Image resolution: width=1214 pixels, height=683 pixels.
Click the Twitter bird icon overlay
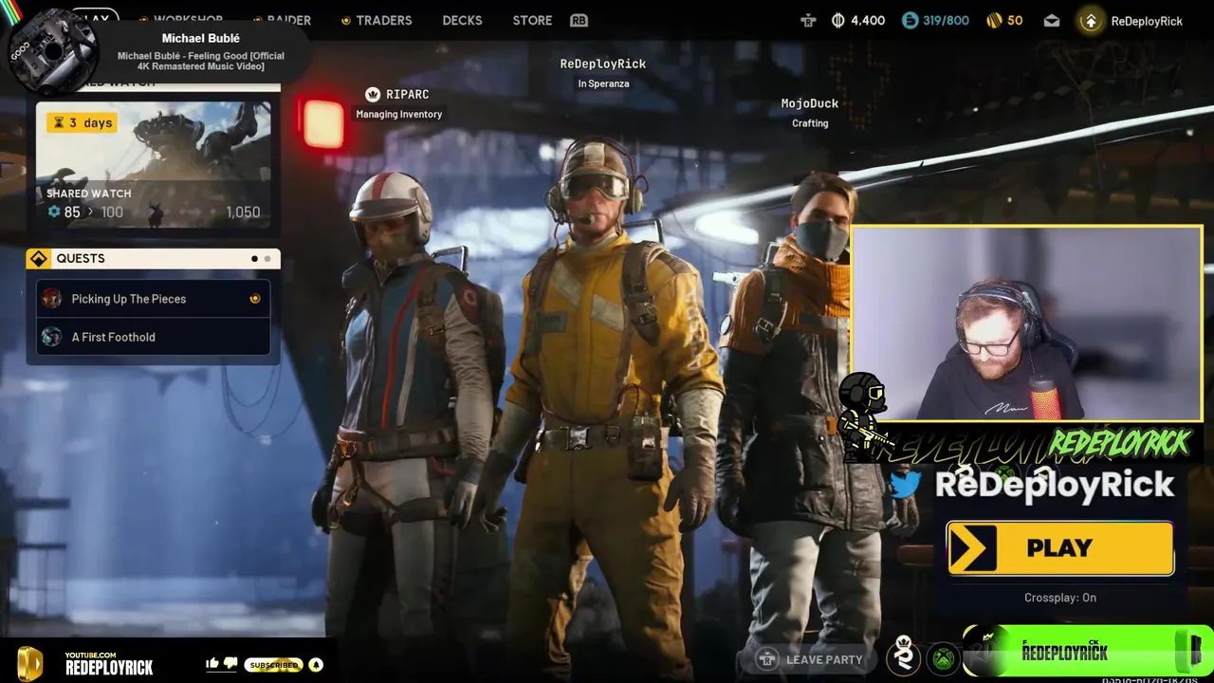905,484
